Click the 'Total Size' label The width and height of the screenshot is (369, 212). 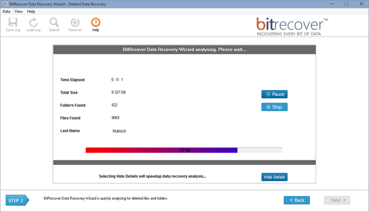pos(69,92)
